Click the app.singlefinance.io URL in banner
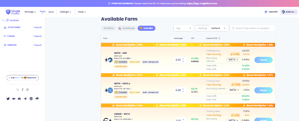Image resolution: width=299 pixels, height=121 pixels. coord(202,3)
